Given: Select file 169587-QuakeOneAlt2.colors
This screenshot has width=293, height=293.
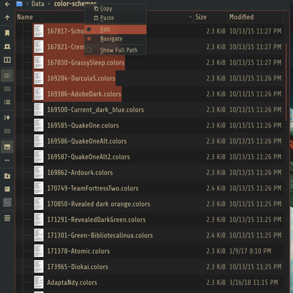Looking at the screenshot, I should tap(89, 157).
